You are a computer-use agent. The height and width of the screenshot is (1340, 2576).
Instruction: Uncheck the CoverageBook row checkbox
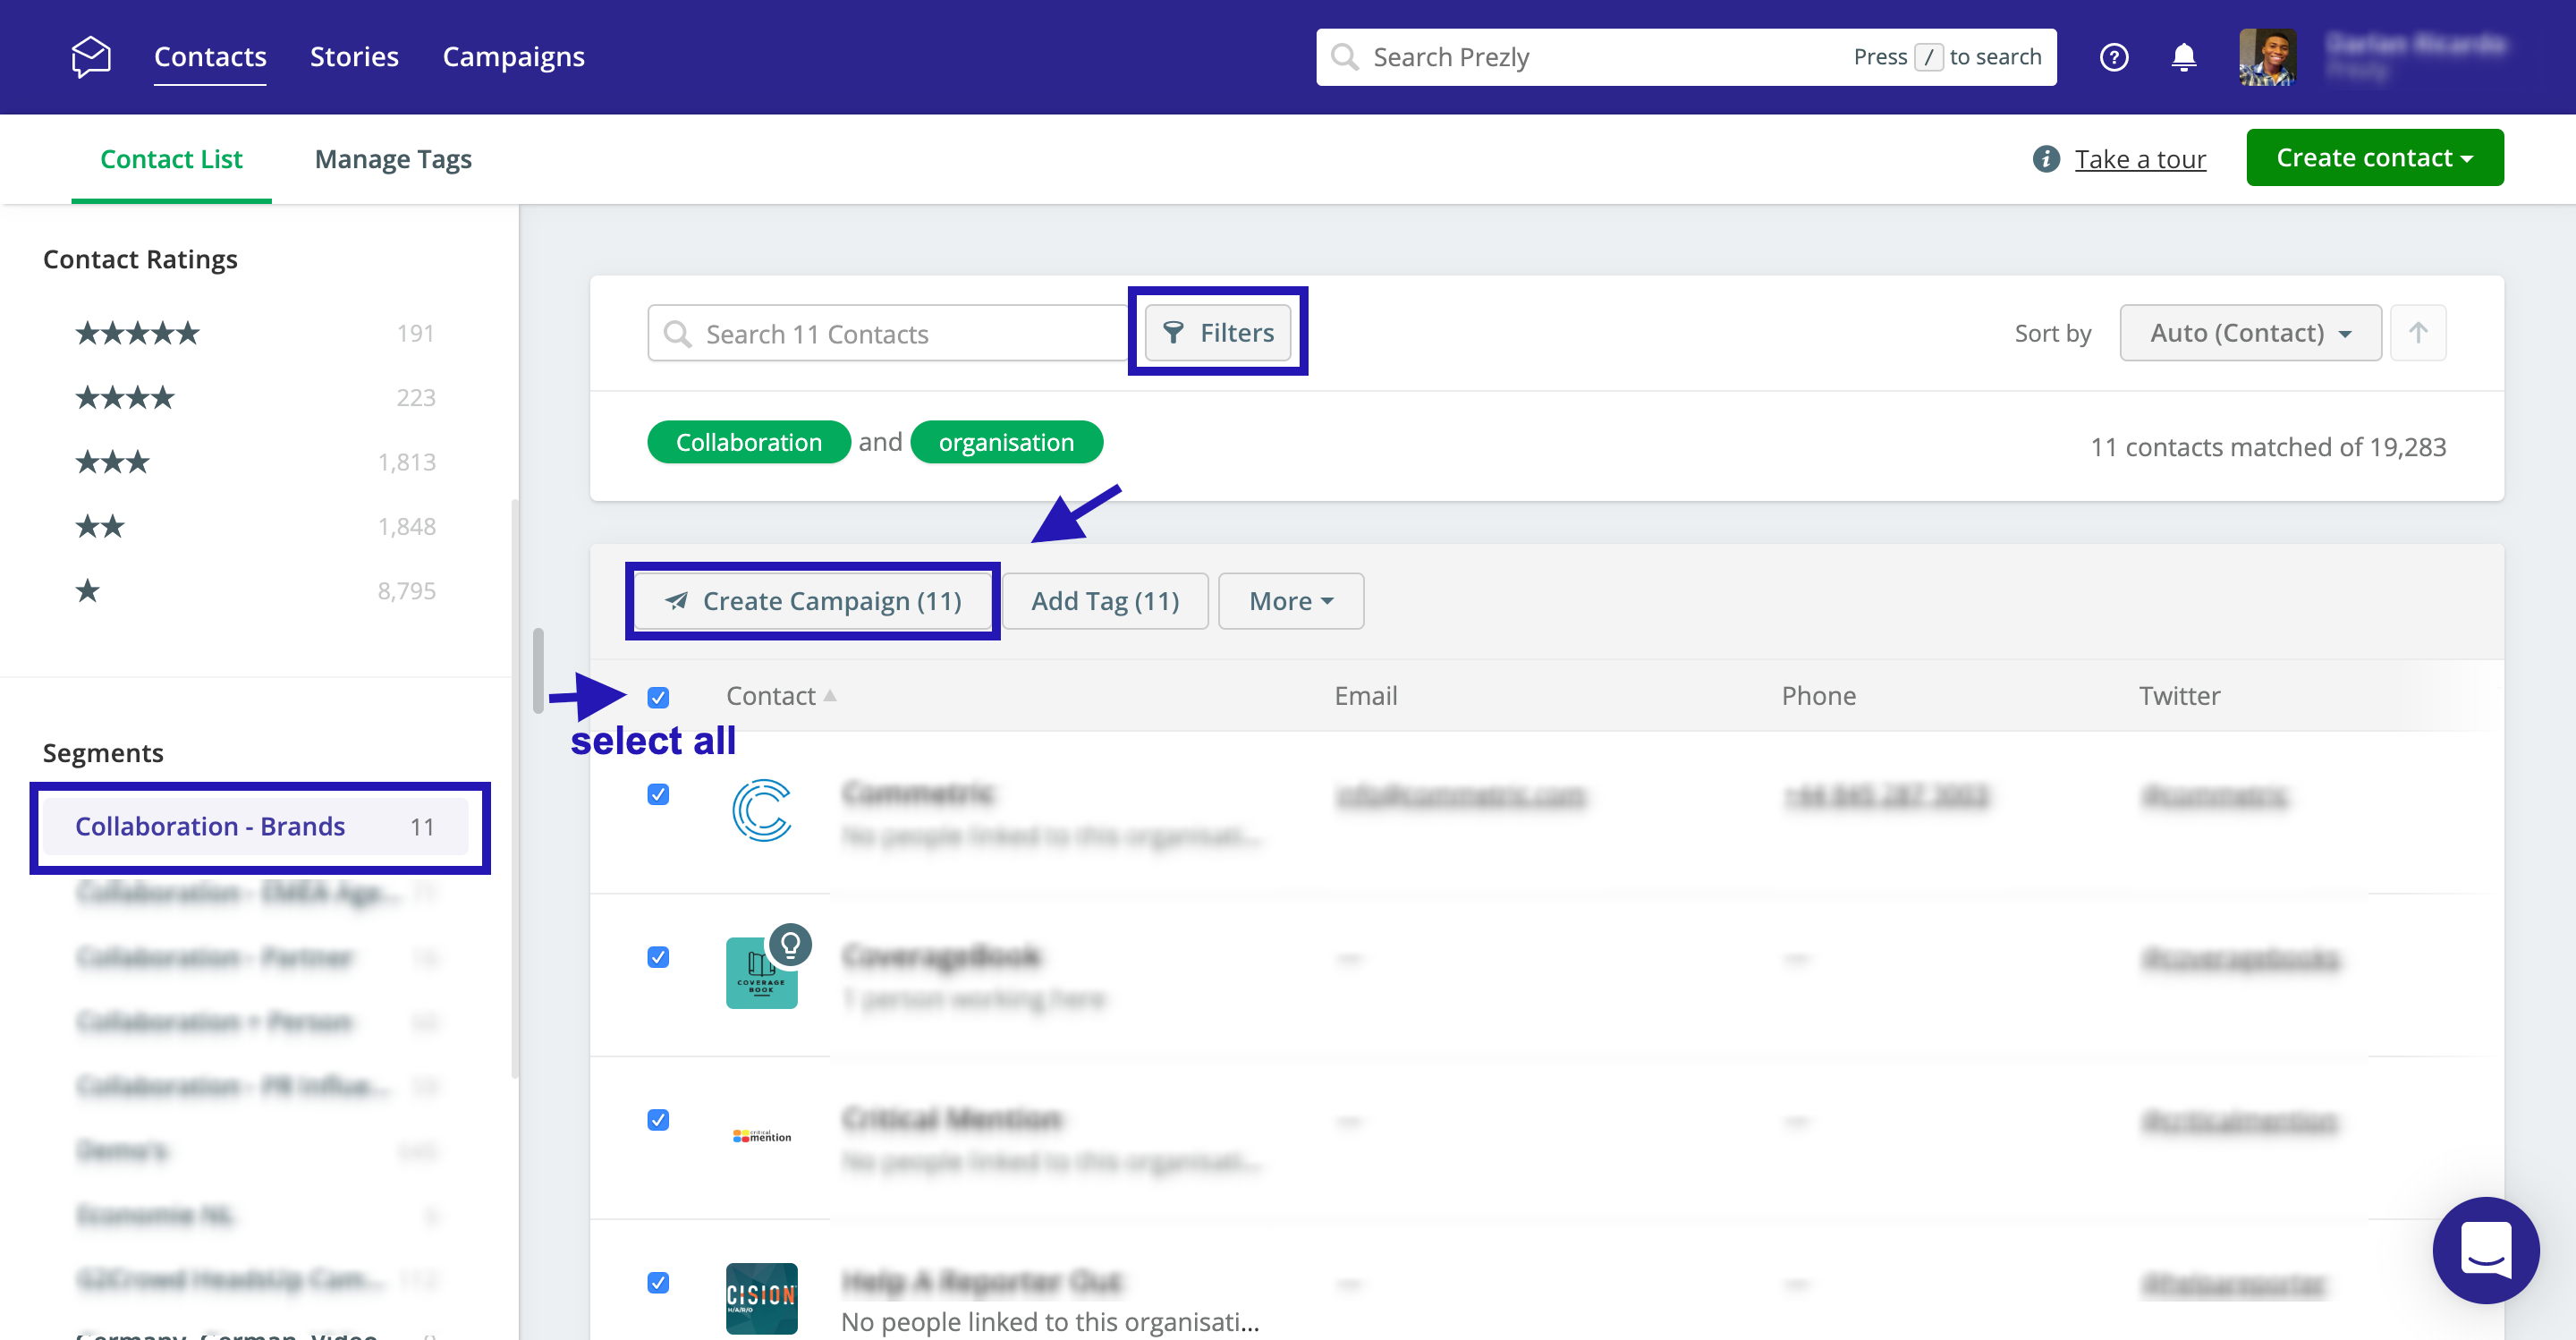[658, 957]
